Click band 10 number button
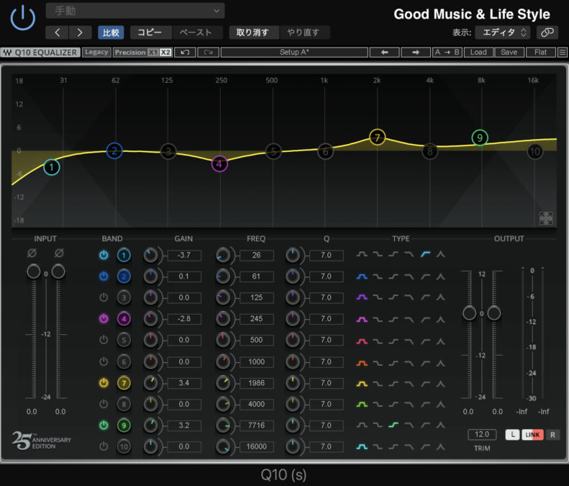Screen dimensions: 569x486 coord(124,446)
